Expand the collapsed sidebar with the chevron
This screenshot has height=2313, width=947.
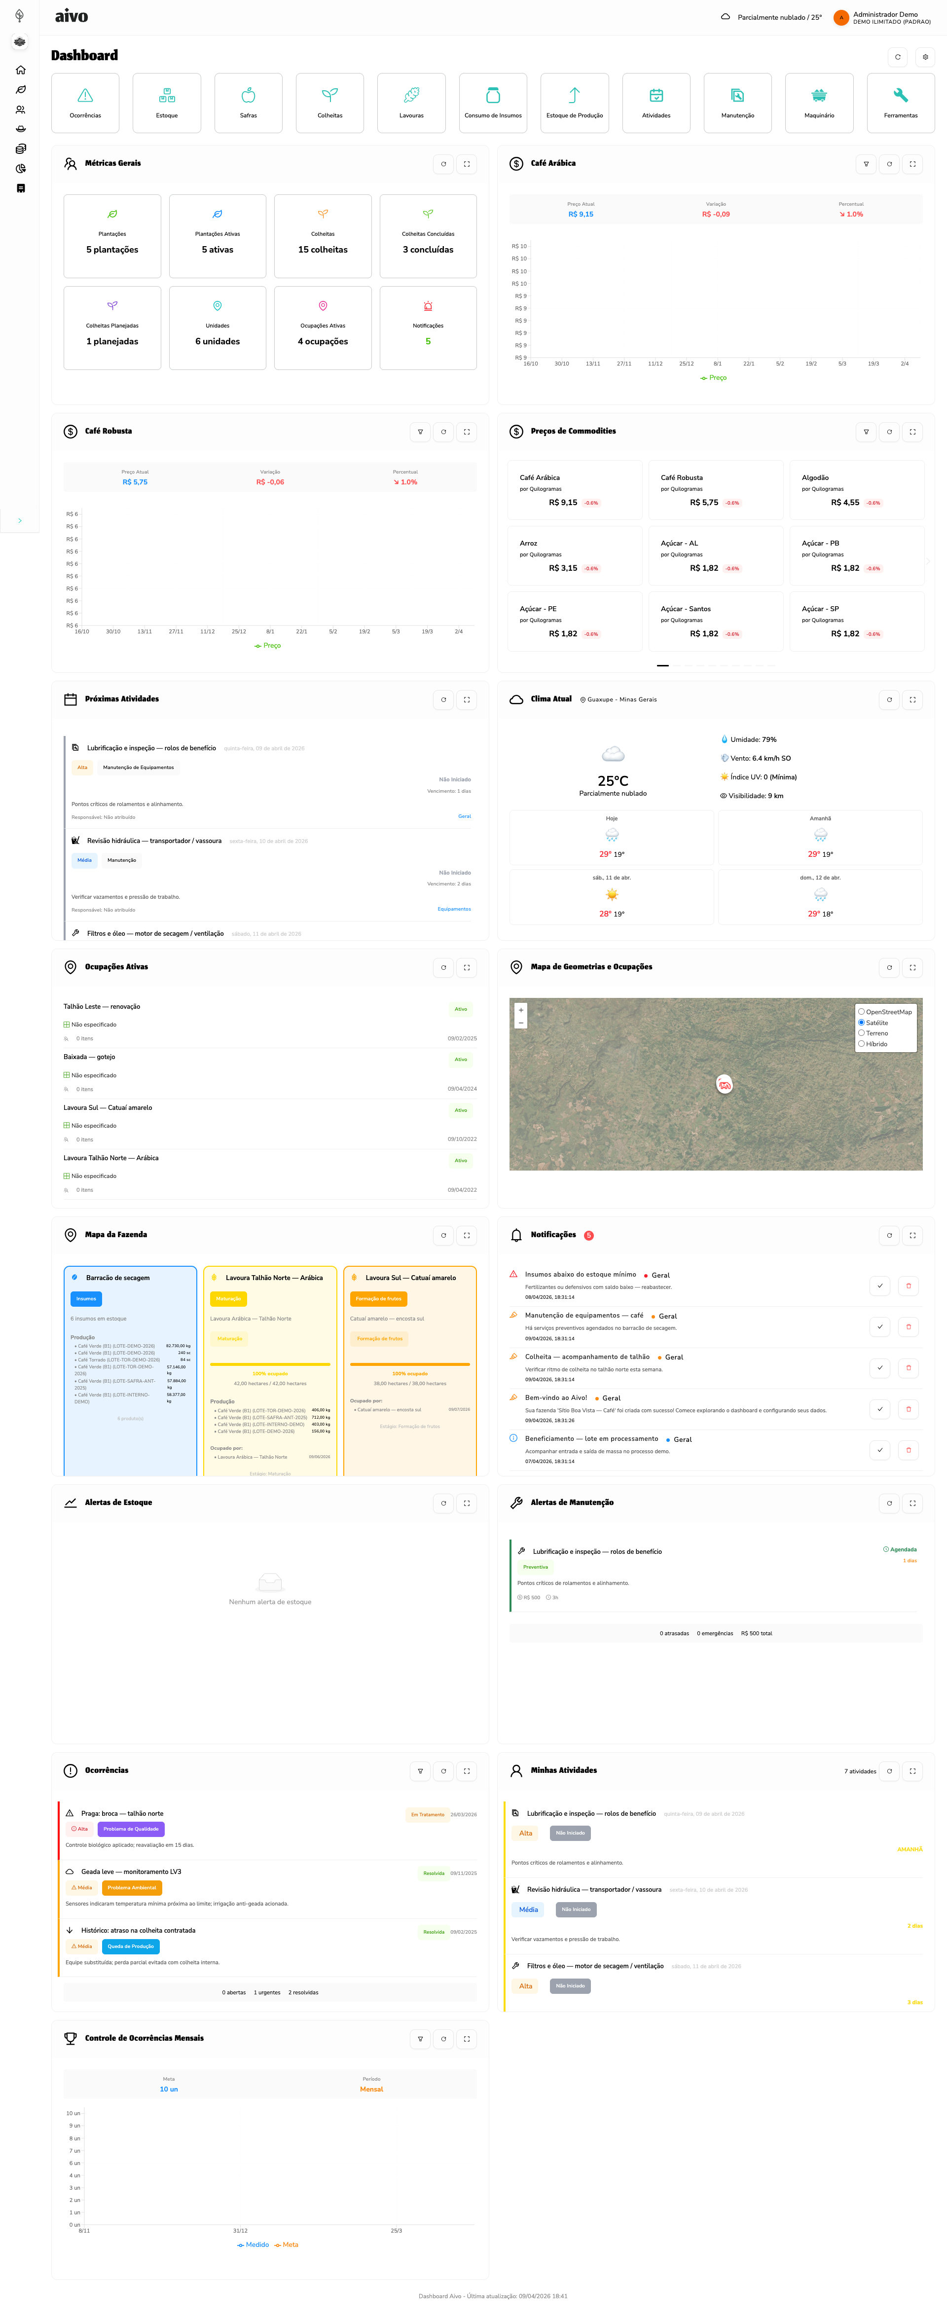click(x=20, y=521)
